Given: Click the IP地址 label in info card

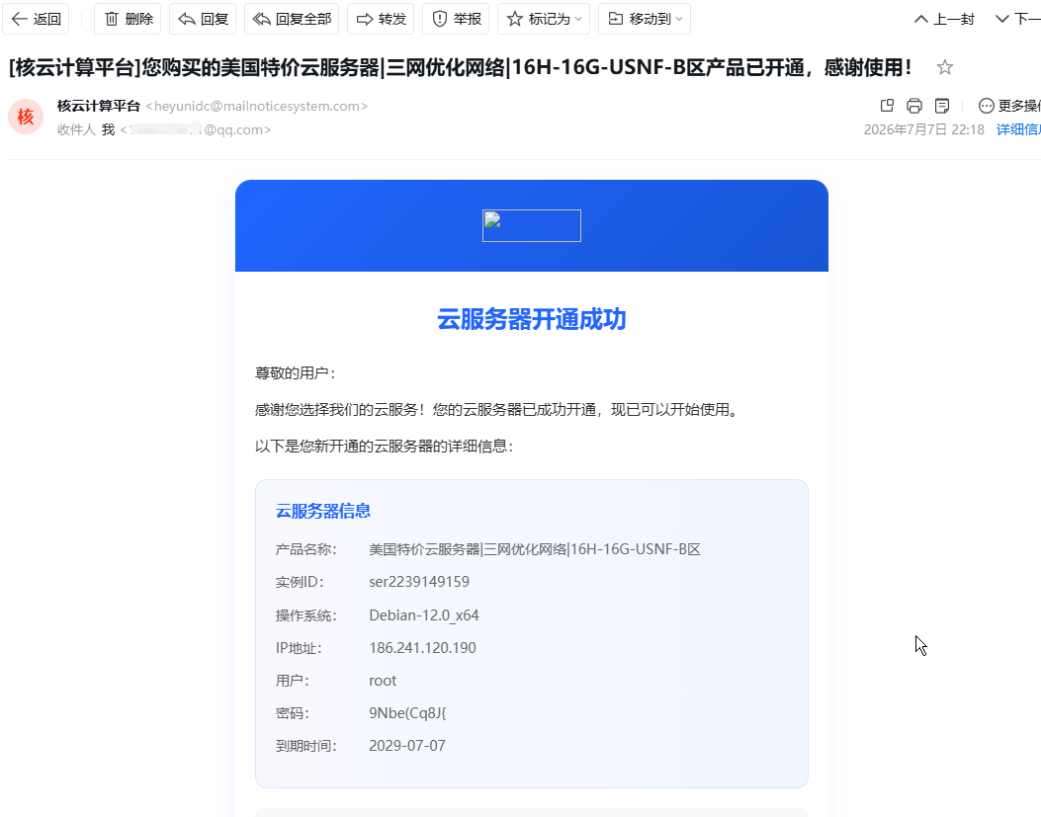Looking at the screenshot, I should [299, 648].
